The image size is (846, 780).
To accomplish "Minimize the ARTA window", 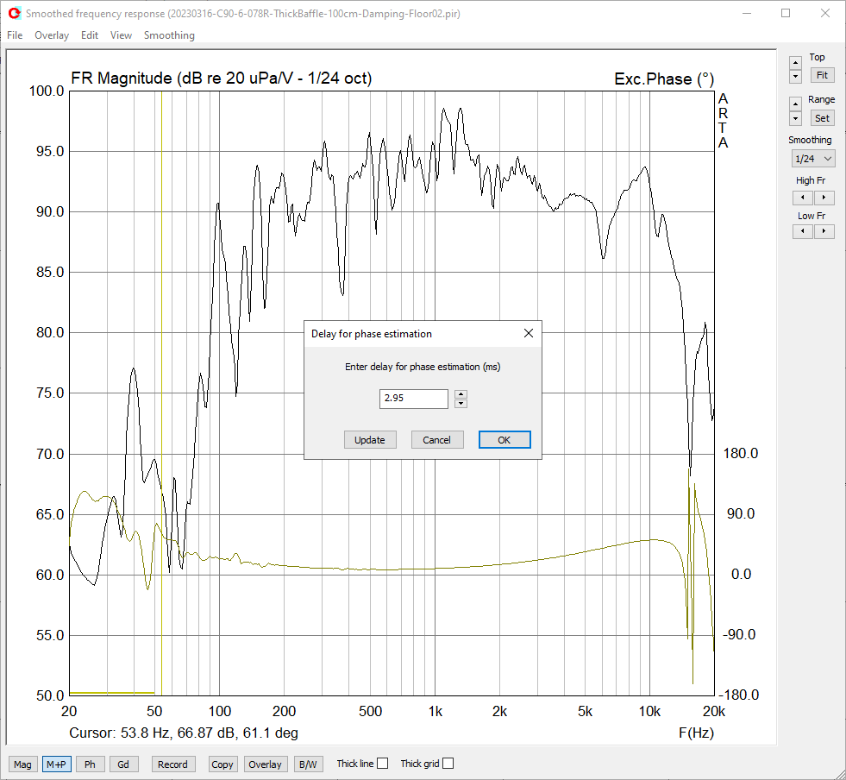I will pos(747,14).
